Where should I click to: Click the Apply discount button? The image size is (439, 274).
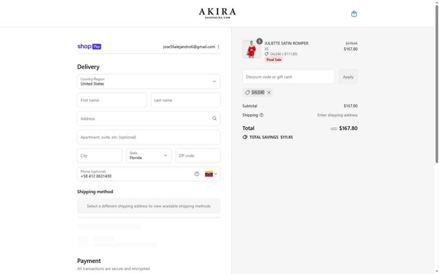348,77
